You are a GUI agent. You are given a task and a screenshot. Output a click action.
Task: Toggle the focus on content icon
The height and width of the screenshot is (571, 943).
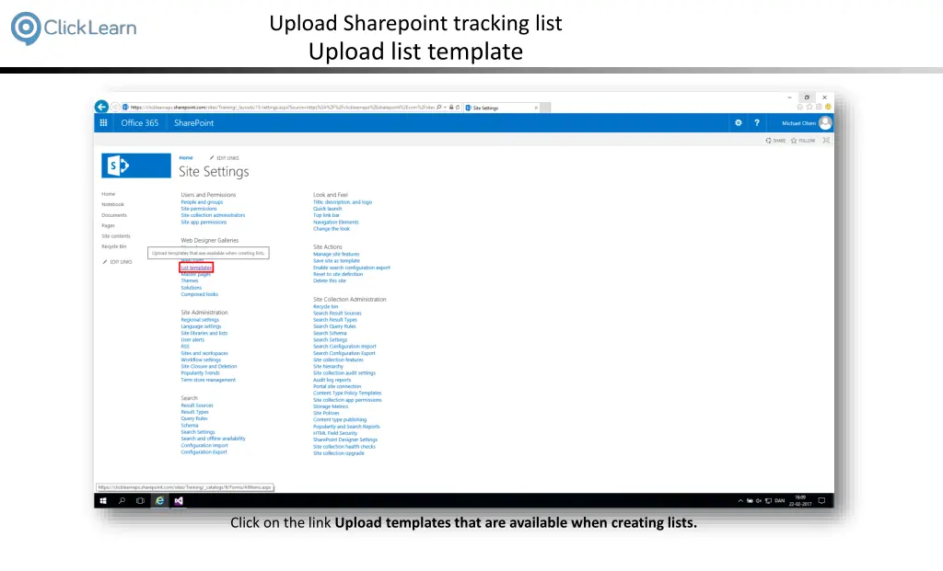coord(826,140)
